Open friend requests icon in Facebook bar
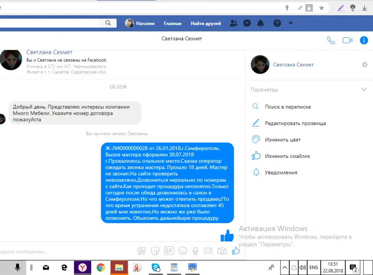Viewport: 373px width, 275px height. point(234,23)
